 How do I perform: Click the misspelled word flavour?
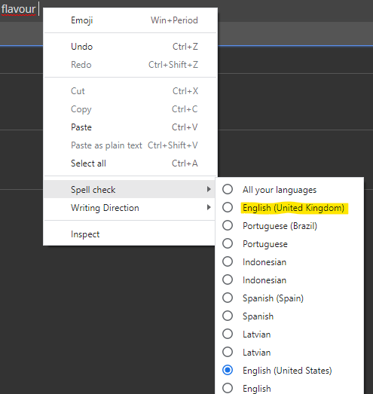18,9
